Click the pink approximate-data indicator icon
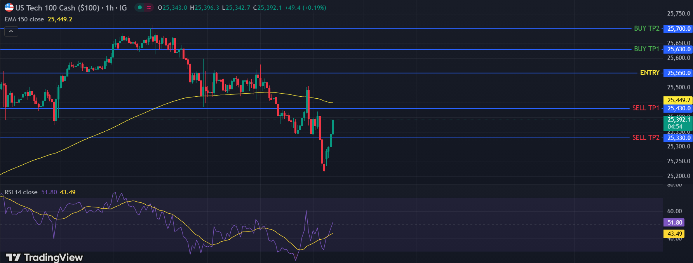 coord(149,7)
